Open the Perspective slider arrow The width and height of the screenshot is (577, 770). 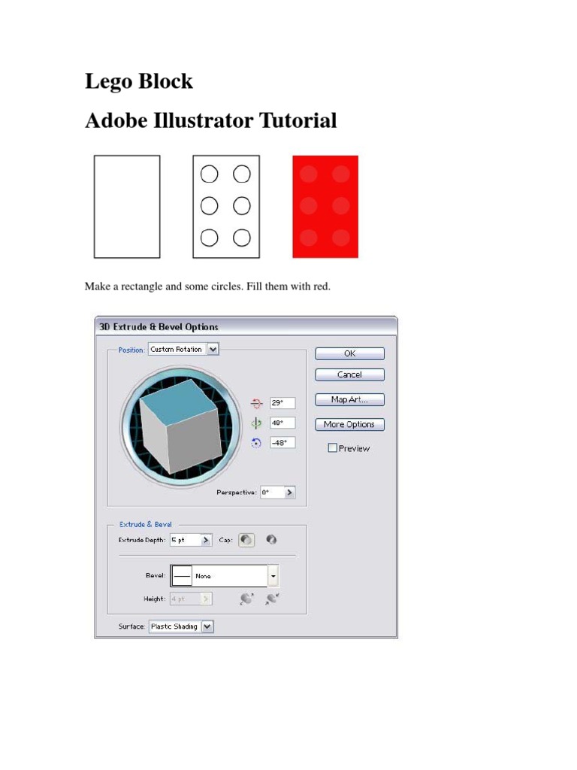(290, 492)
